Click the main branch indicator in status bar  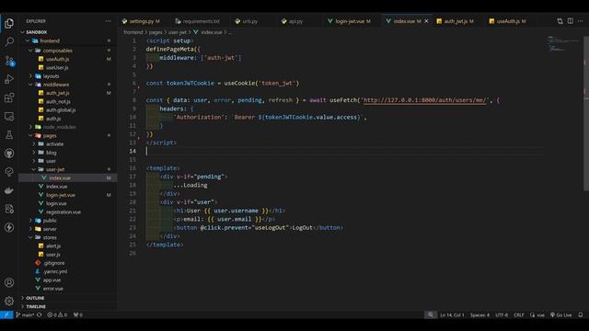click(25, 314)
